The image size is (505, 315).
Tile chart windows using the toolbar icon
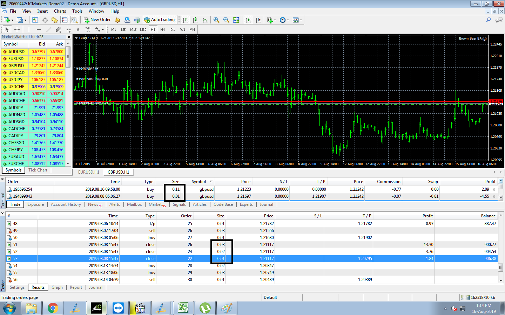click(236, 20)
